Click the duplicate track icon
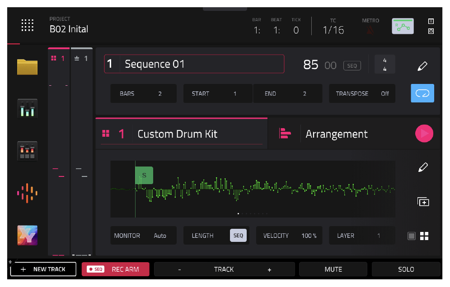The image size is (450, 287). (x=423, y=202)
